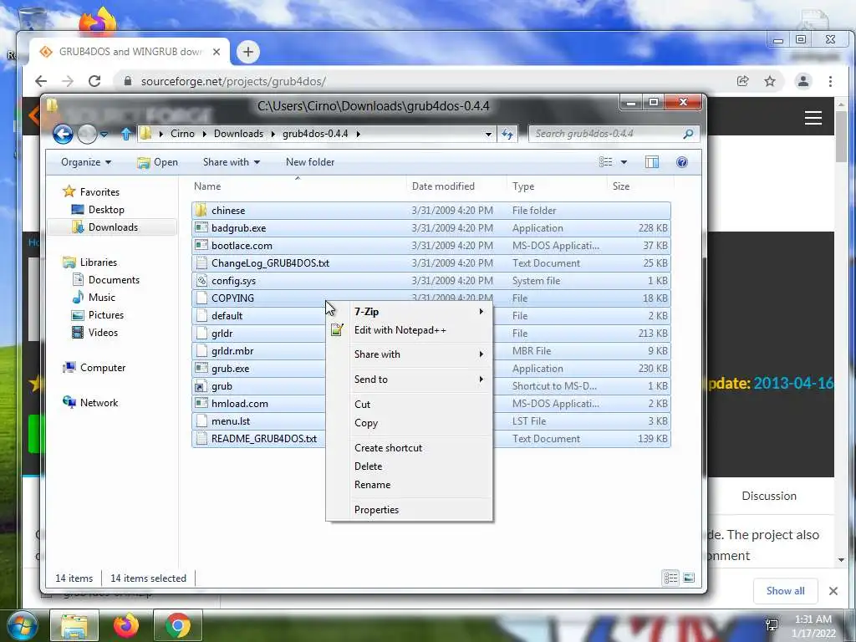Switch to details view icon in status bar
Screen dimensions: 856x642
671,578
